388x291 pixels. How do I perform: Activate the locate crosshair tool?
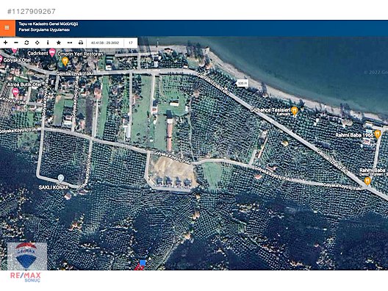coord(37,43)
